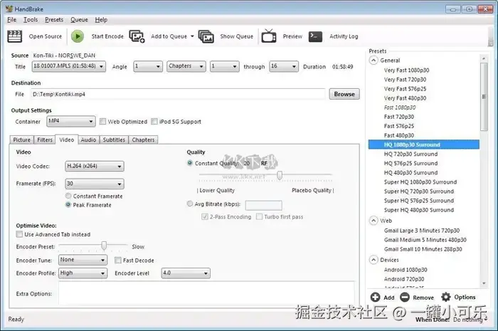Choose the Constant Framerate option
Image resolution: width=498 pixels, height=331 pixels.
(68, 196)
